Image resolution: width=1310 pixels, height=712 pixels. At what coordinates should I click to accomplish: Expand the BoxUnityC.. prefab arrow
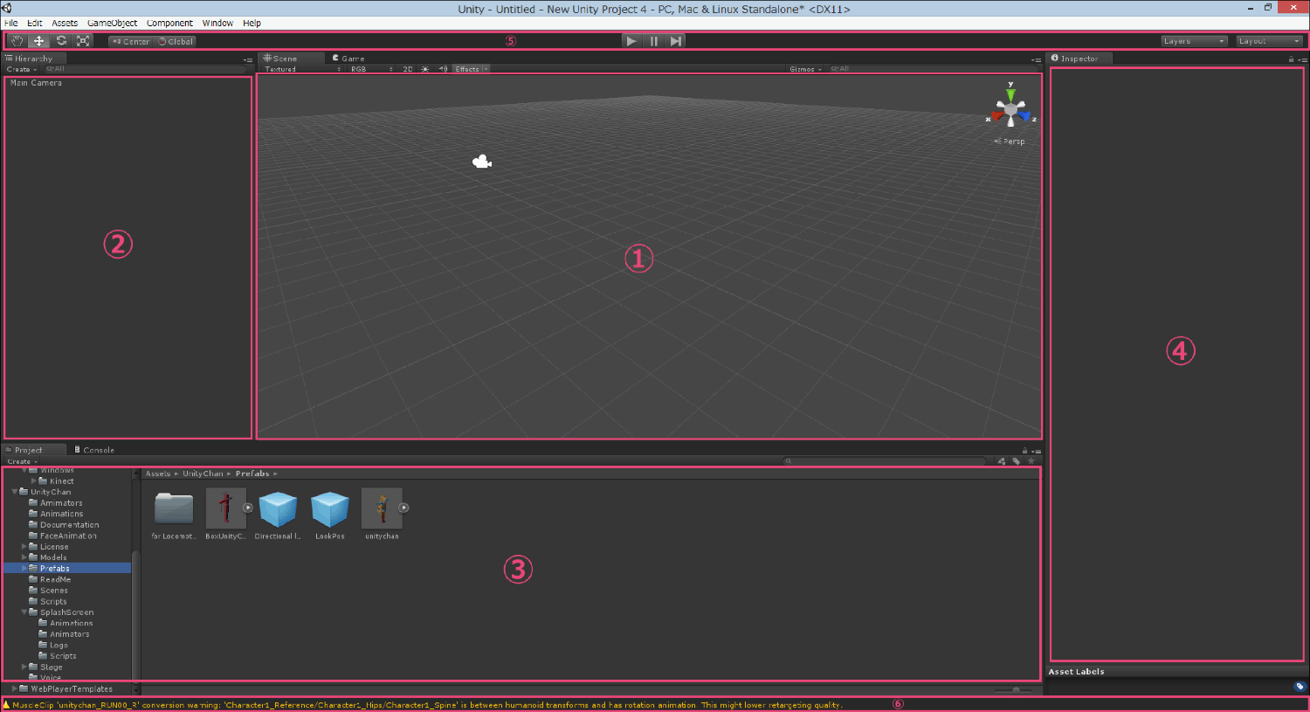click(248, 508)
